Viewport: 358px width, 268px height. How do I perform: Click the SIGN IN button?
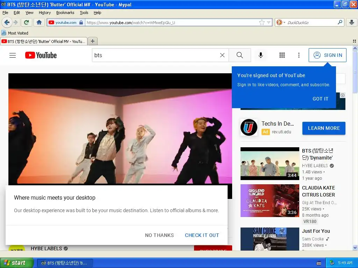(x=327, y=55)
